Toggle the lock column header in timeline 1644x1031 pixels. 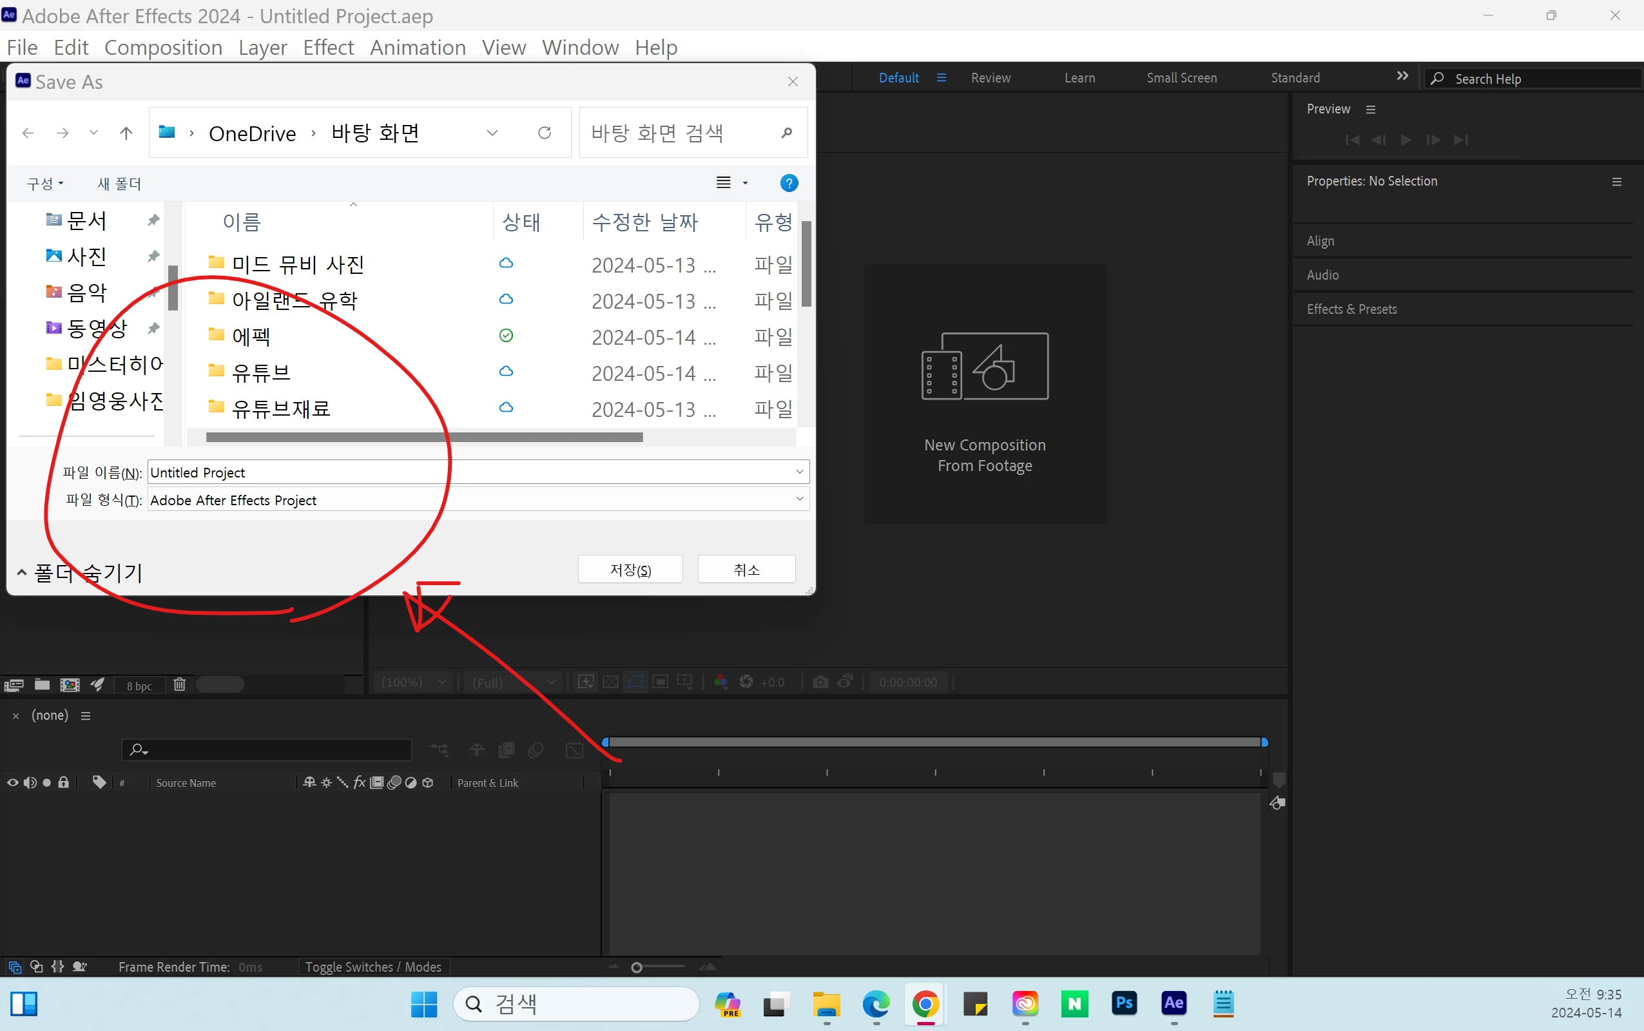click(x=63, y=782)
